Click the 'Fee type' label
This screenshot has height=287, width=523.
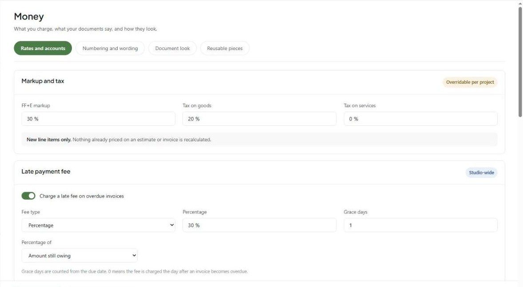point(31,212)
